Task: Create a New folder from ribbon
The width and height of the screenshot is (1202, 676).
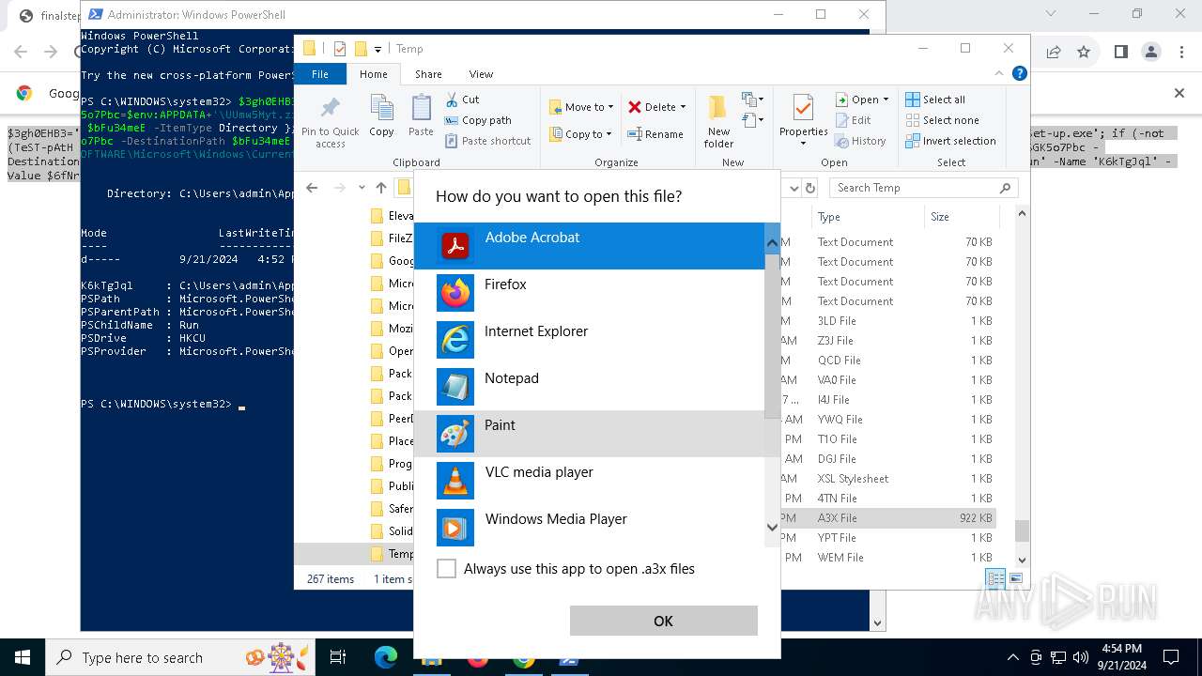Action: [x=718, y=121]
